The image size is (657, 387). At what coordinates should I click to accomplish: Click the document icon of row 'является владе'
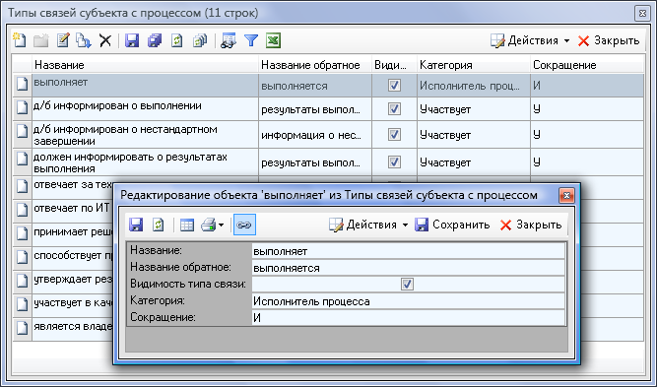coord(22,328)
